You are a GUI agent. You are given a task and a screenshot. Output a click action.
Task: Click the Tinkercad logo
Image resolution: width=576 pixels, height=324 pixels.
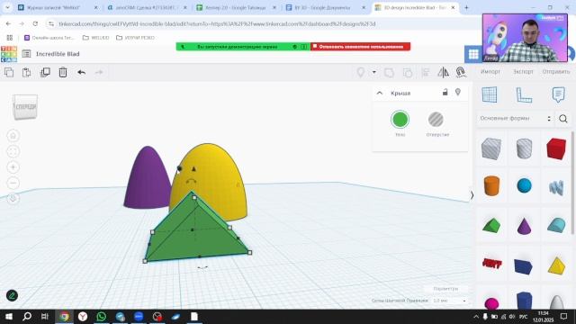click(9, 54)
